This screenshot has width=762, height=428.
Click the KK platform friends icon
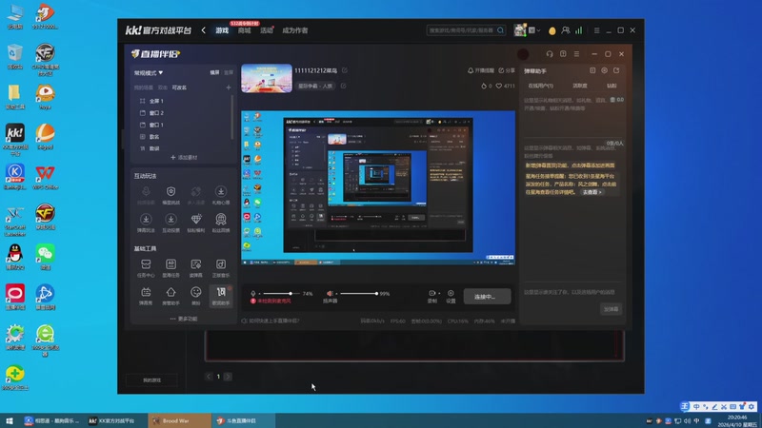coord(566,30)
